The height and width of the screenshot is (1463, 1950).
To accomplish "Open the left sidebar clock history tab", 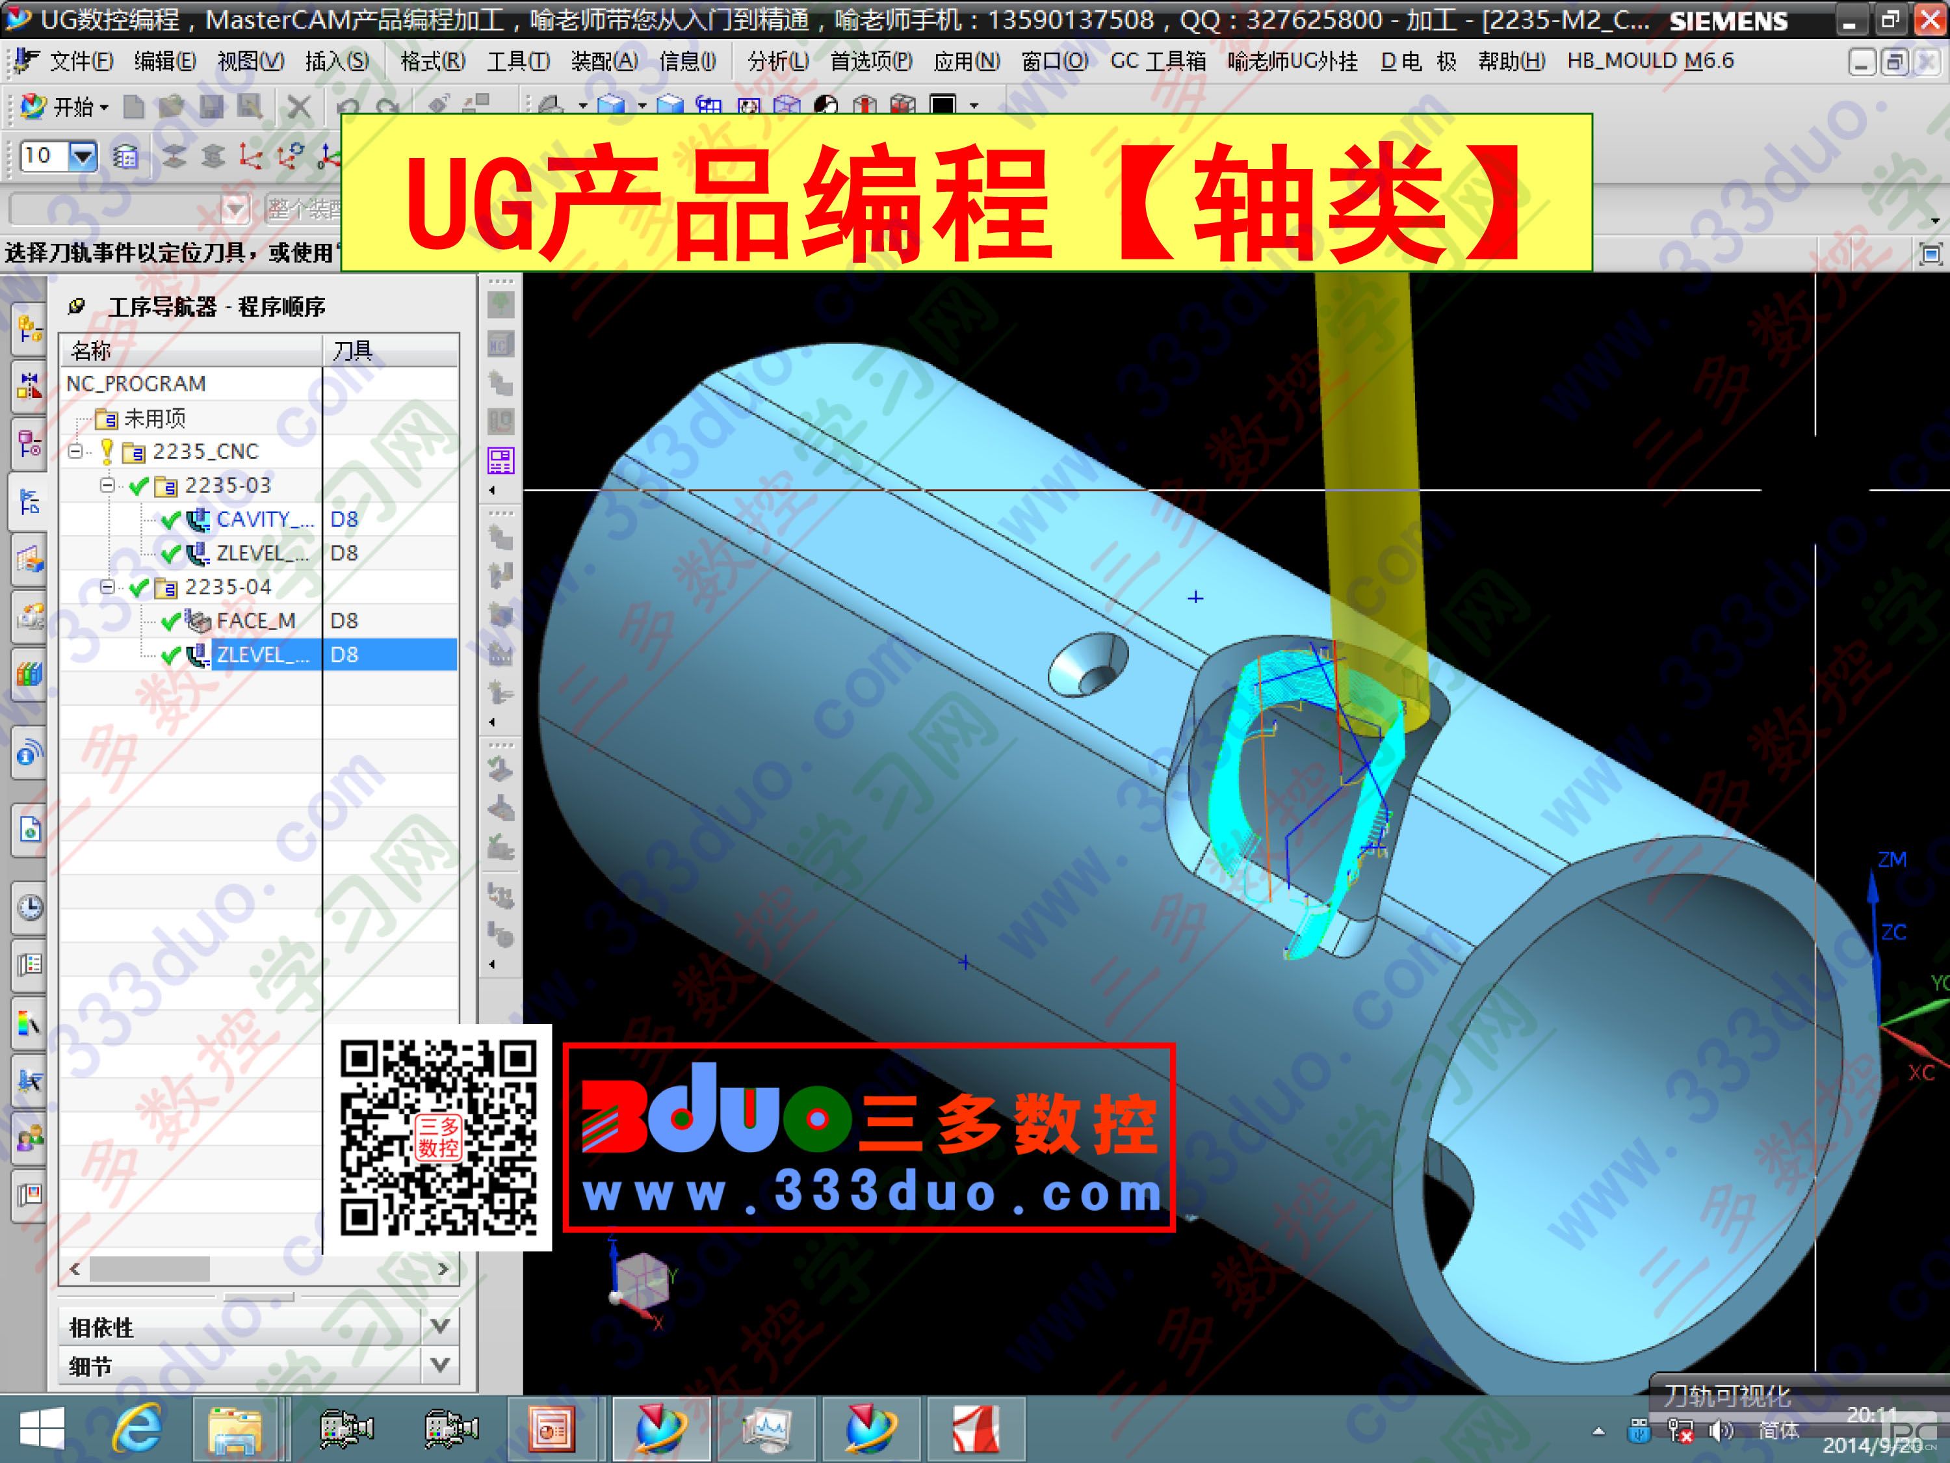I will coord(30,908).
